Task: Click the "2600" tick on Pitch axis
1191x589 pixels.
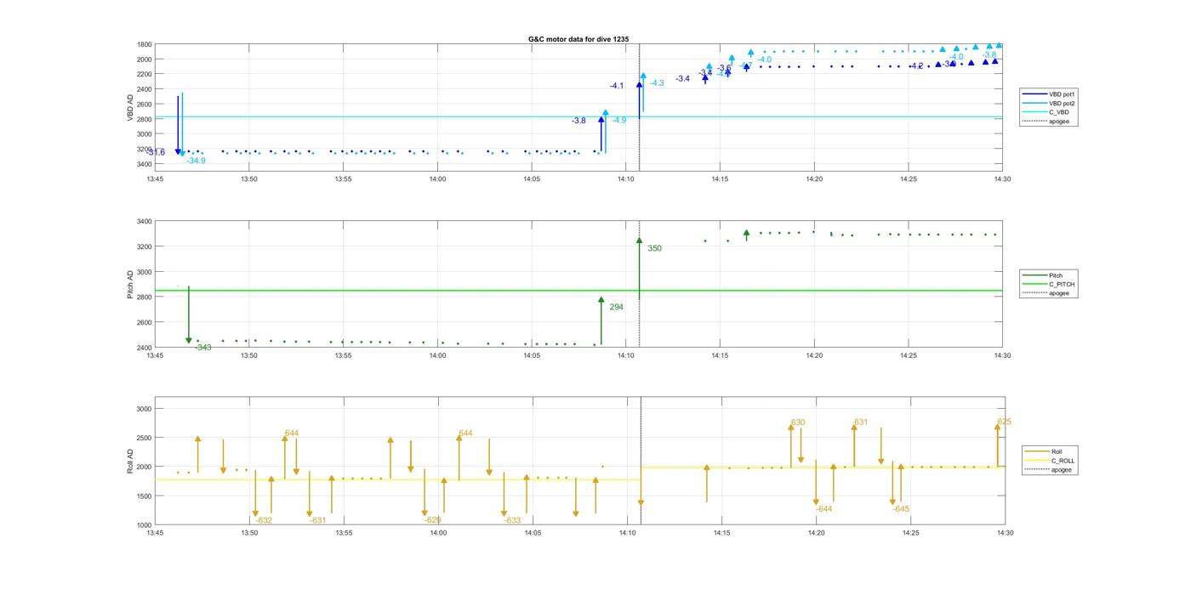Action: [x=144, y=323]
